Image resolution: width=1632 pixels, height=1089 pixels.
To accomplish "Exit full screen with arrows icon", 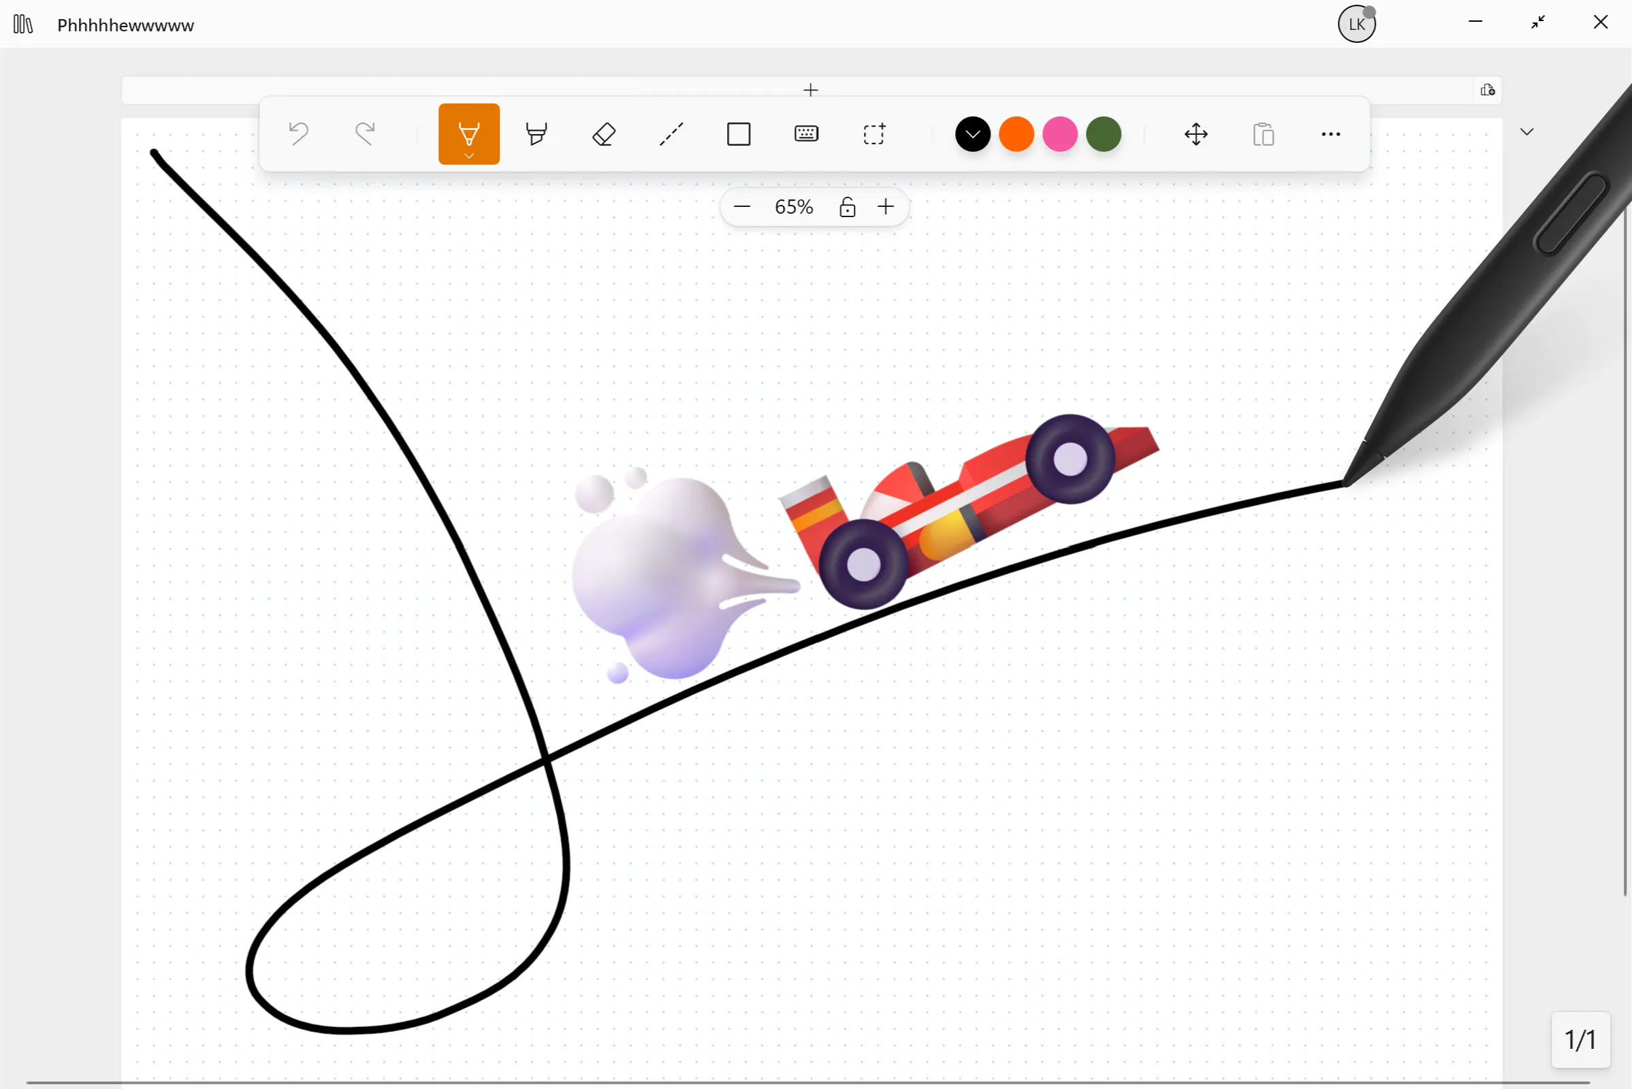I will point(1538,22).
